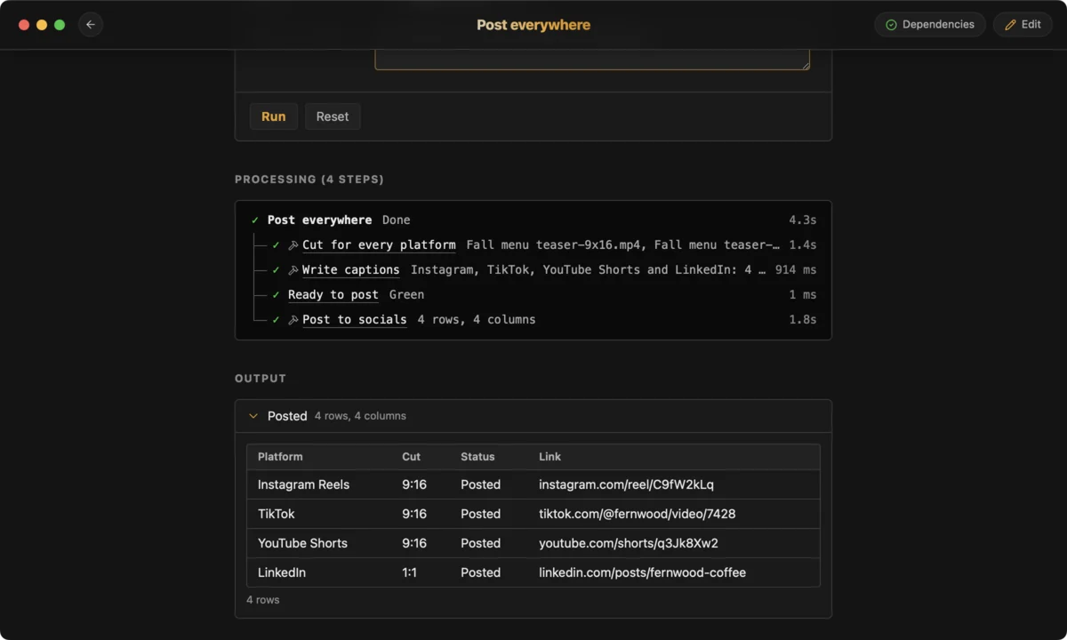Click the '1:1' cut value for LinkedIn
The width and height of the screenshot is (1067, 640).
(x=409, y=572)
